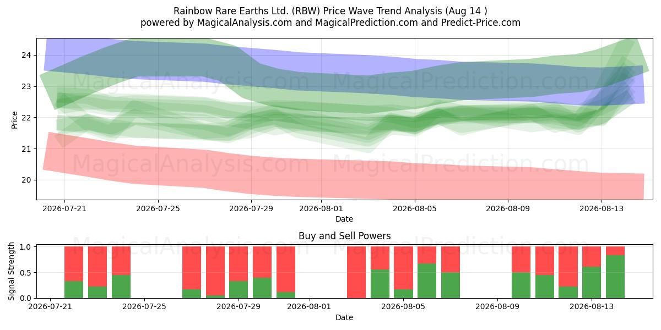Click the 'Price' y-axis label
This screenshot has height=330, width=661.
15,119
